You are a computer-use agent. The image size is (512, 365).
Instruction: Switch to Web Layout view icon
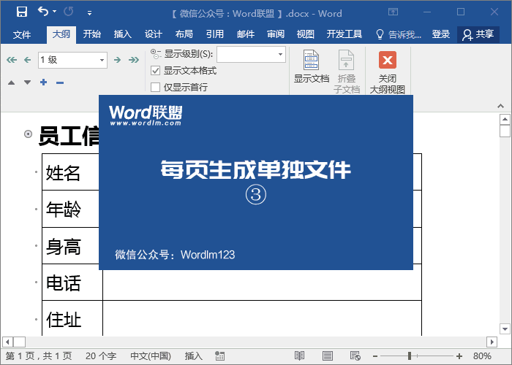(x=355, y=356)
